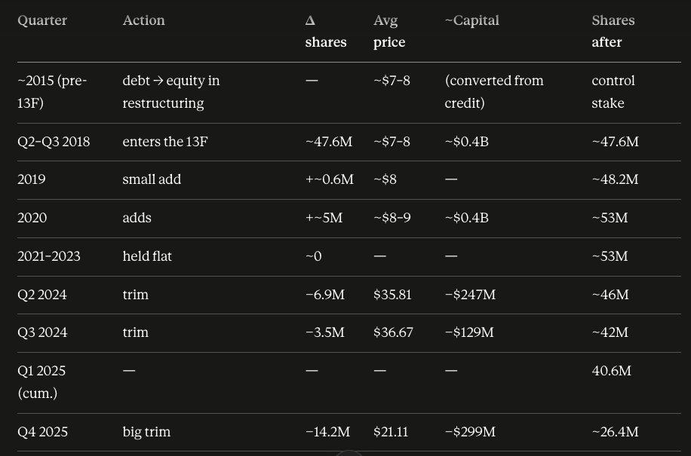Click the $35.81 average price cell
The width and height of the screenshot is (691, 456).
coord(392,295)
